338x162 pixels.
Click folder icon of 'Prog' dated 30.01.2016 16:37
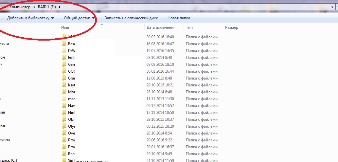pyautogui.click(x=64, y=147)
